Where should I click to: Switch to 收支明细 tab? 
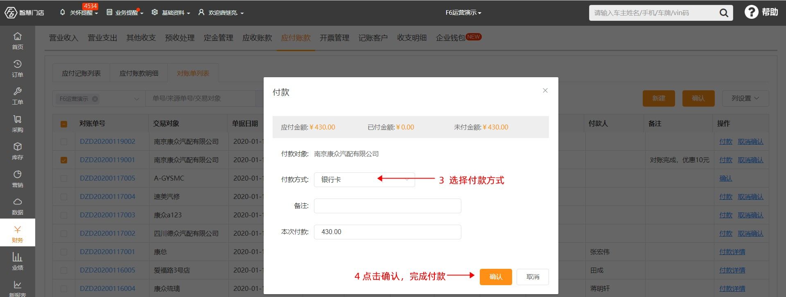click(x=412, y=38)
